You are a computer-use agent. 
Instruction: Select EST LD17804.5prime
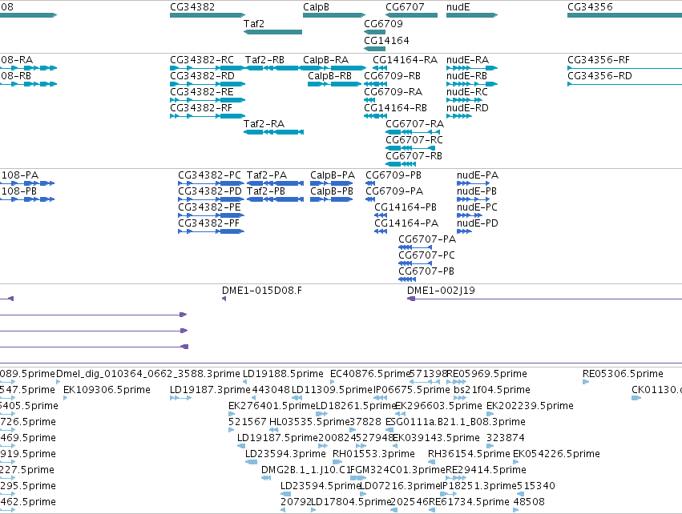point(352,503)
